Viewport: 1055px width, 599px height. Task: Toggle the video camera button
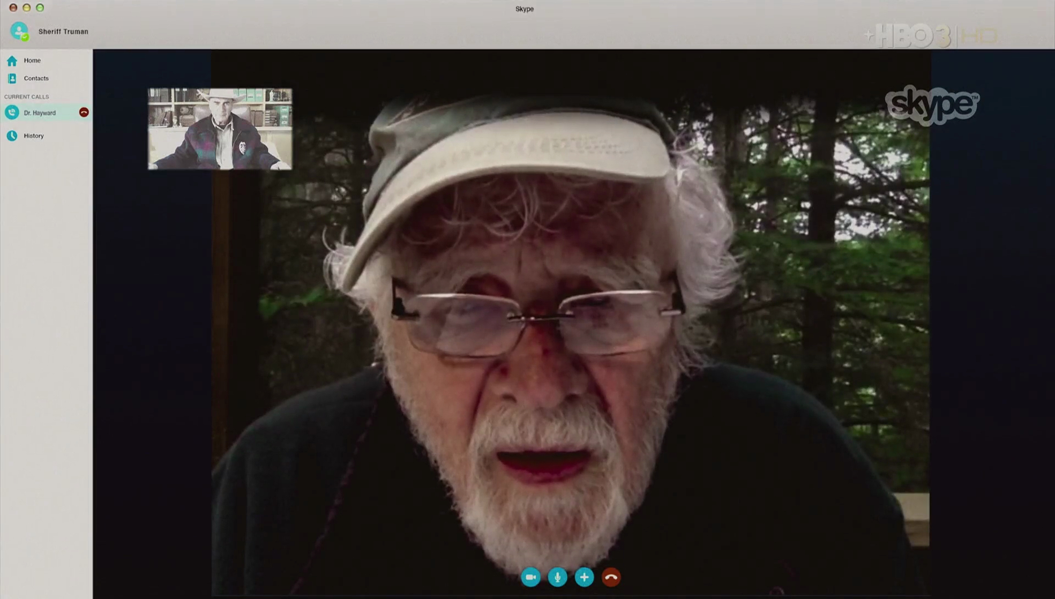[x=530, y=577]
